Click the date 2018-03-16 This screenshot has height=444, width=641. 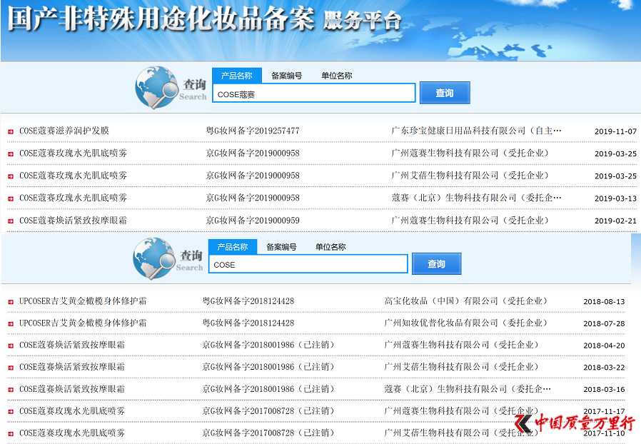pyautogui.click(x=604, y=390)
